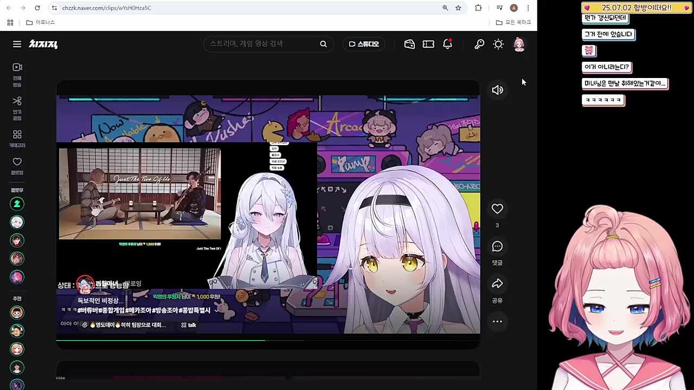Seek on the clip's green progress bar

268,340
